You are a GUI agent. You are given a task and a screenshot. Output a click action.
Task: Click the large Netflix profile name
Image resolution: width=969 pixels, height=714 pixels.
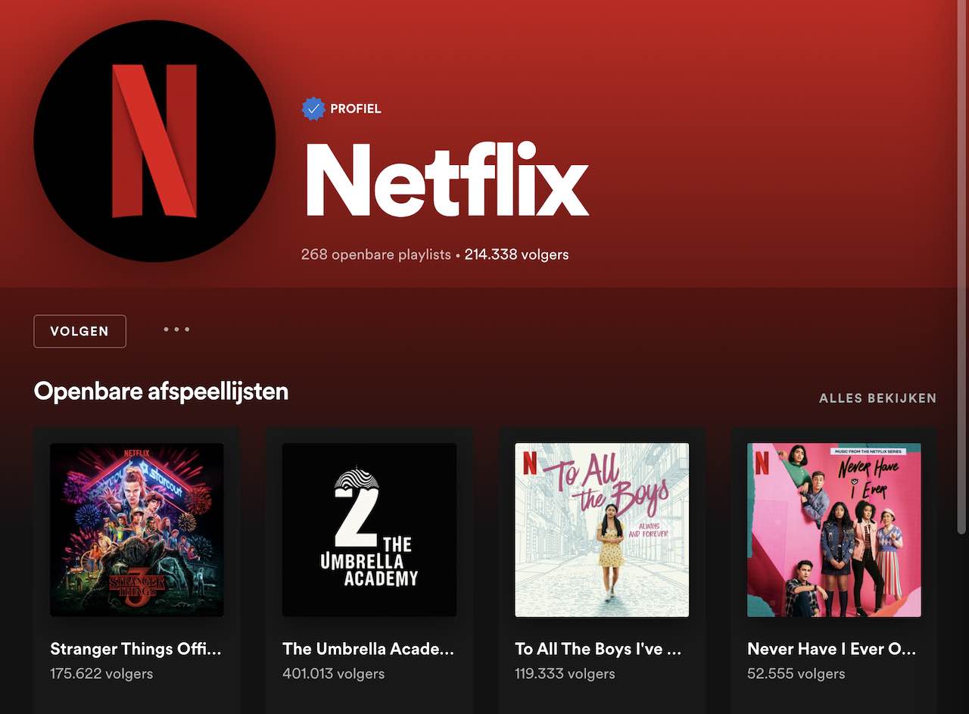tap(447, 180)
